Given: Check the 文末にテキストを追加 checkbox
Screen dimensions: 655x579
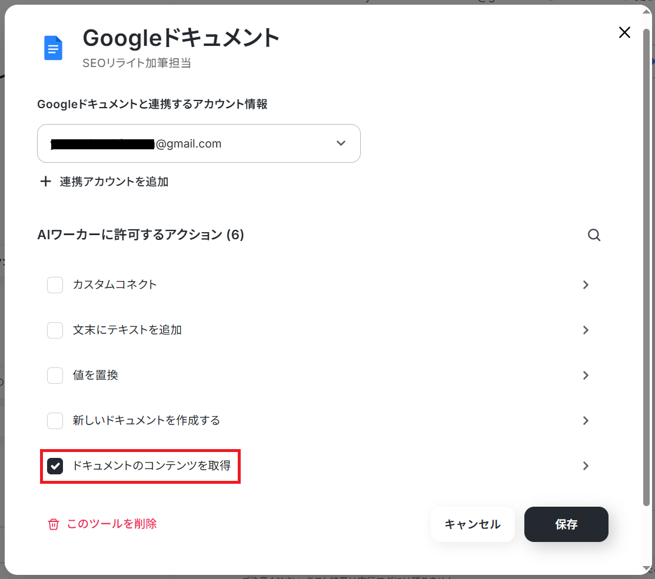Looking at the screenshot, I should pos(55,330).
